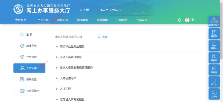The height and width of the screenshot is (102, 223).
Task: Open the 我要办 monitor icon
Action: [214, 46]
